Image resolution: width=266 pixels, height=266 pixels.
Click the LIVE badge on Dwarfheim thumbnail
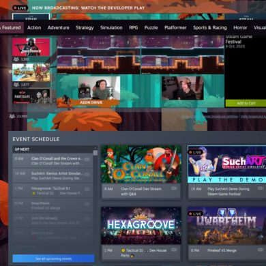(196, 213)
